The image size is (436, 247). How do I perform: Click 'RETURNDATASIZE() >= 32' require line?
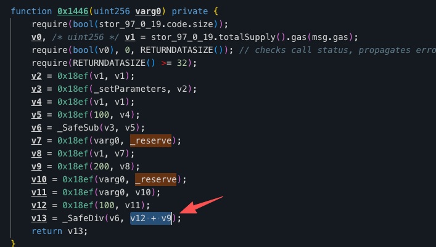tap(114, 63)
